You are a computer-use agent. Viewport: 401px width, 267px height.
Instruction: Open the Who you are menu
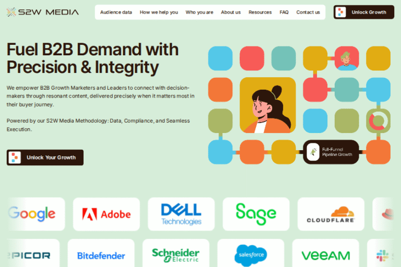(x=199, y=13)
